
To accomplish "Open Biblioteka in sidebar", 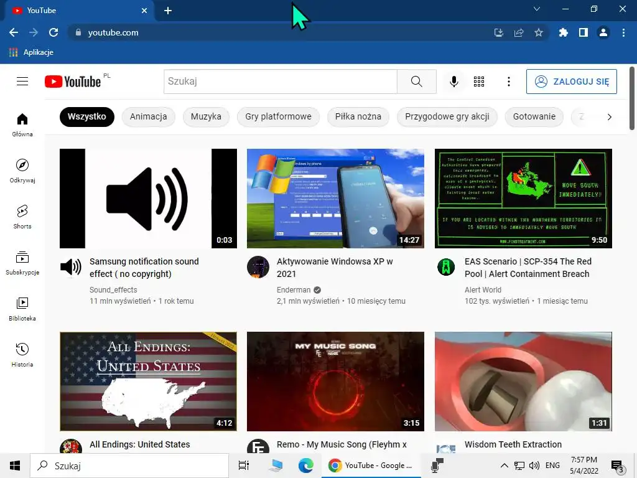I will coord(22,309).
